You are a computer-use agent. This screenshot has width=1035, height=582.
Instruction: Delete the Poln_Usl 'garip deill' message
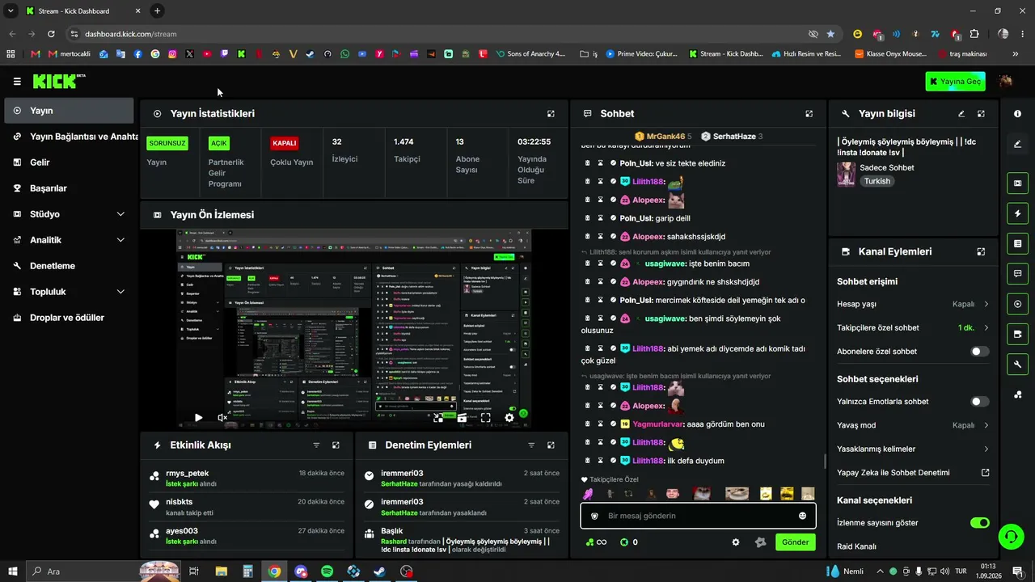click(x=588, y=218)
